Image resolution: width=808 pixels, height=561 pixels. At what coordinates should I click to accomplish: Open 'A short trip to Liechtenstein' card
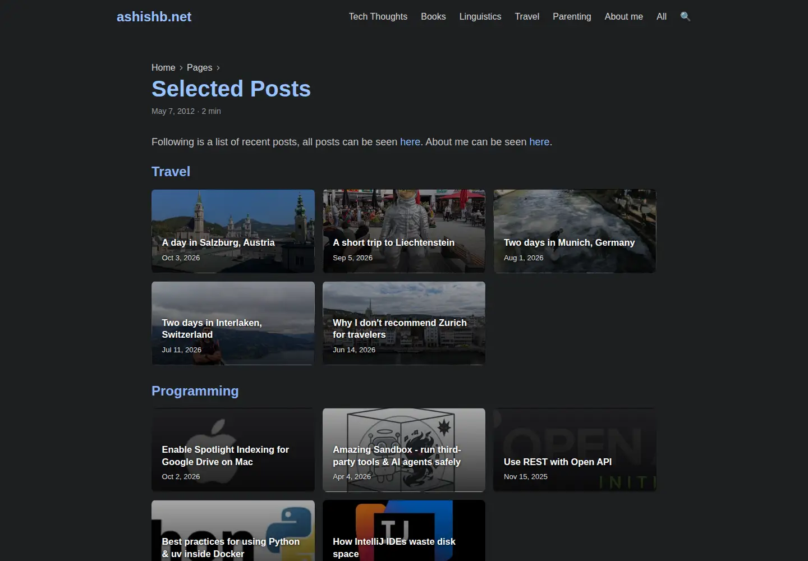[x=404, y=231]
